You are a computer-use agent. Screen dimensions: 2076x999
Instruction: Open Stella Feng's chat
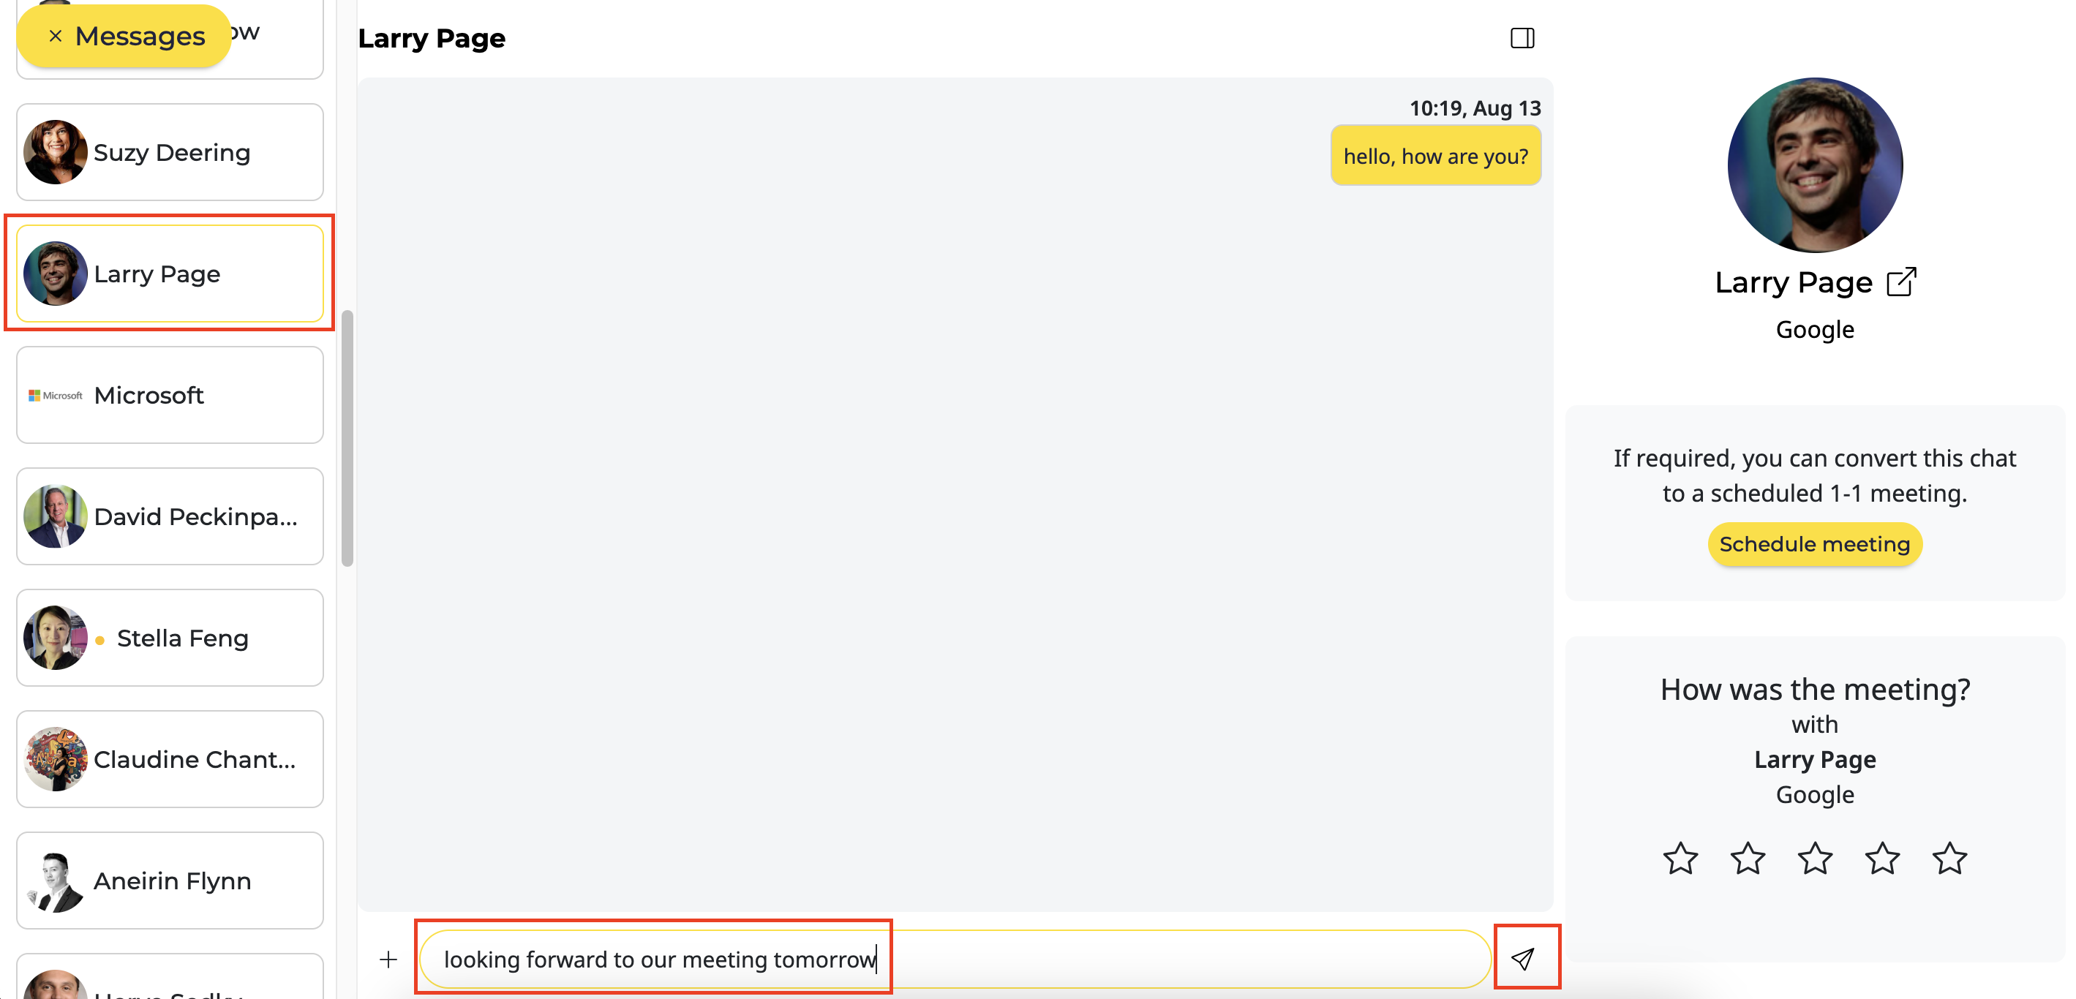pos(170,638)
